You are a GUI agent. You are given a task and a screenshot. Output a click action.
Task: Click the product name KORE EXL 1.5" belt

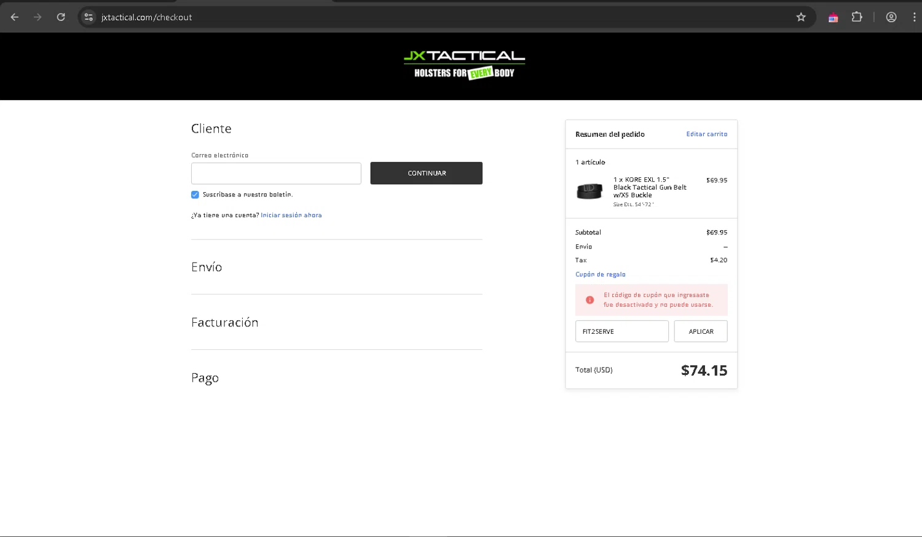pos(650,187)
